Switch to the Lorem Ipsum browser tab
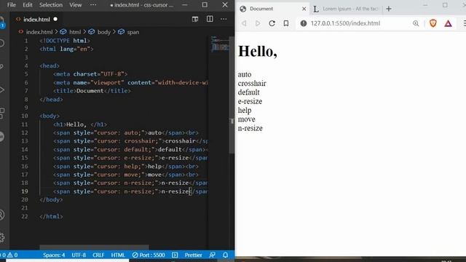 (347, 9)
